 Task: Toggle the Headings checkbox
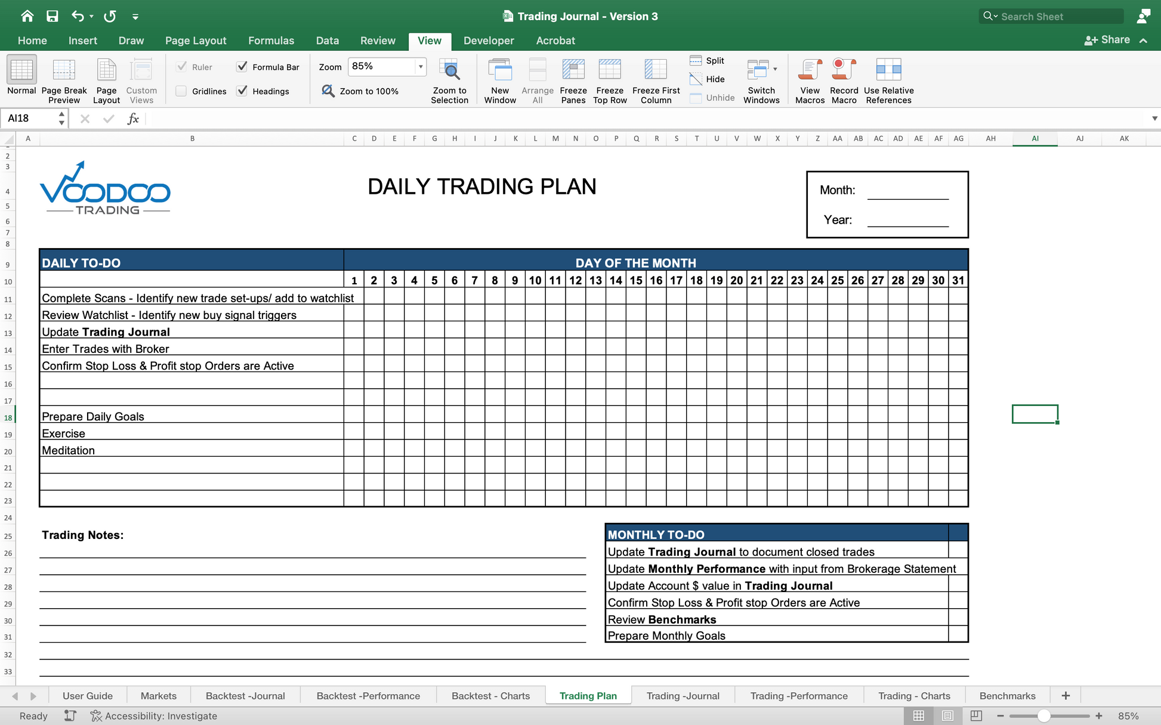coord(242,91)
